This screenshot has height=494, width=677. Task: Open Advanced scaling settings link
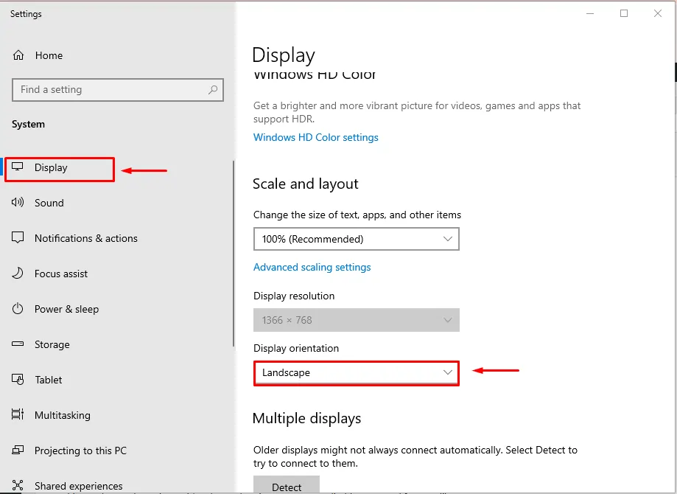coord(312,267)
